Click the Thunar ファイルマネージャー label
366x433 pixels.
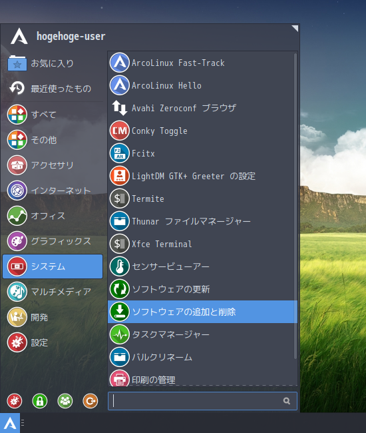click(191, 221)
